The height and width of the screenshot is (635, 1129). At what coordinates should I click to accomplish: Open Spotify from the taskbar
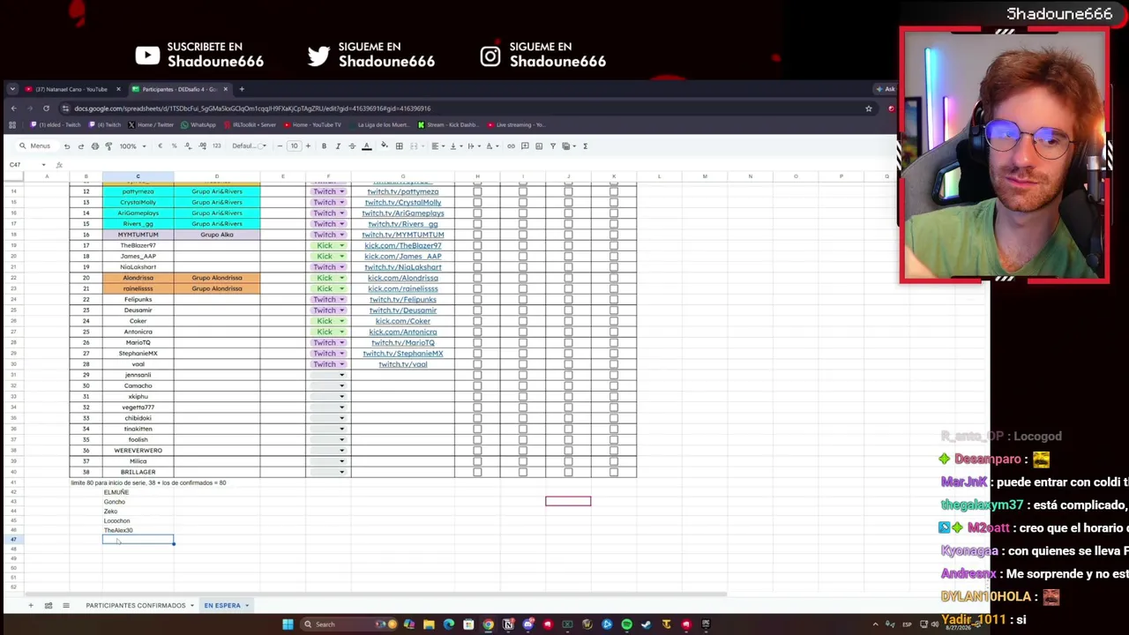(x=626, y=624)
